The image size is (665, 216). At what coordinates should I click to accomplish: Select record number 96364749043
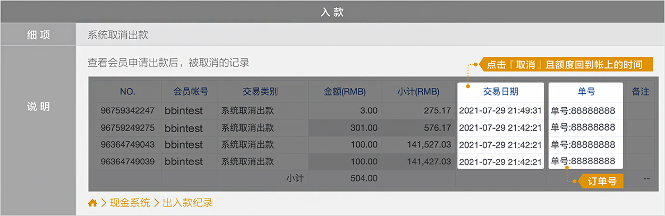pos(127,145)
